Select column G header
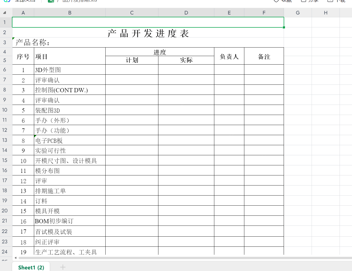 tap(298, 13)
